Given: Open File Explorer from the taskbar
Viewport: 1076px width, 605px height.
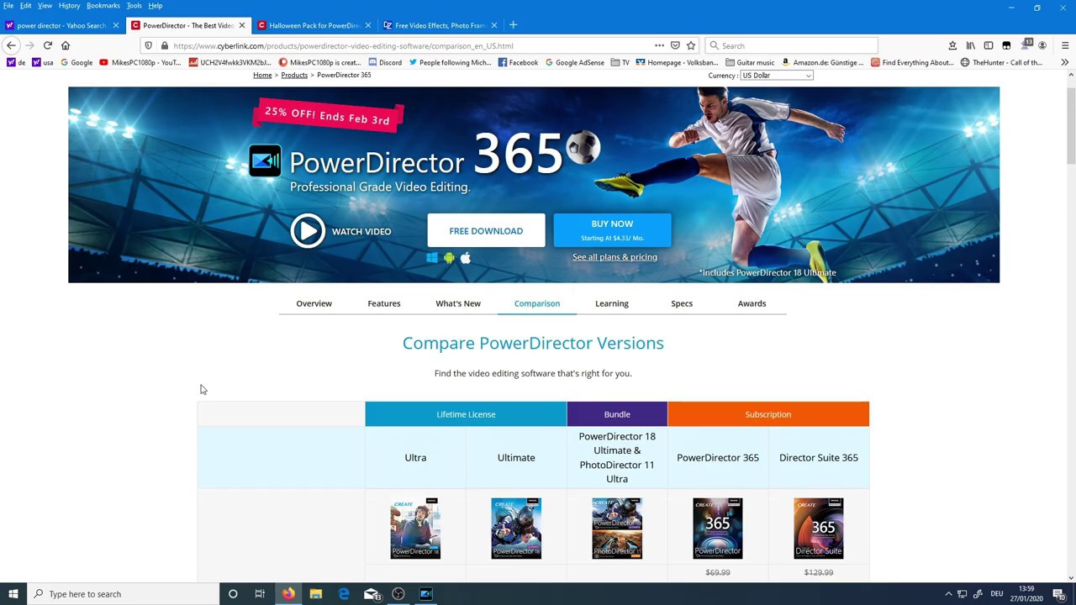Looking at the screenshot, I should [316, 594].
